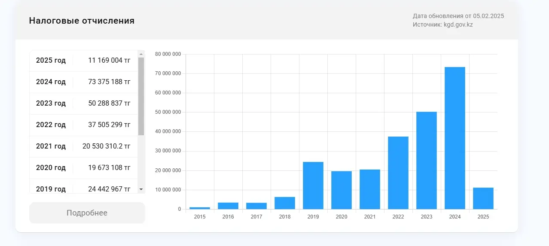Click the 2017 bar in chart
This screenshot has height=246, width=549.
[x=256, y=206]
